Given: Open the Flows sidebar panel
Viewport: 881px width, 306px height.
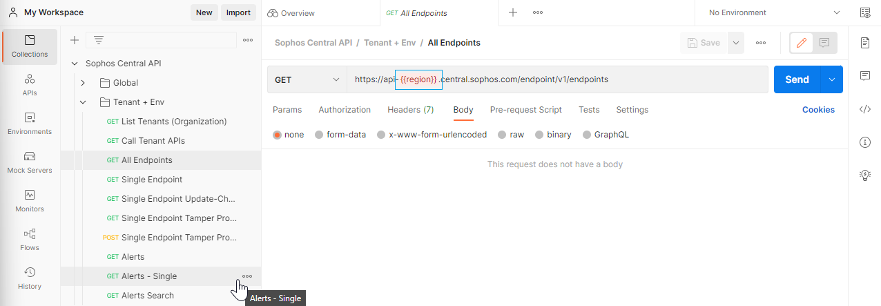Looking at the screenshot, I should click(x=30, y=240).
